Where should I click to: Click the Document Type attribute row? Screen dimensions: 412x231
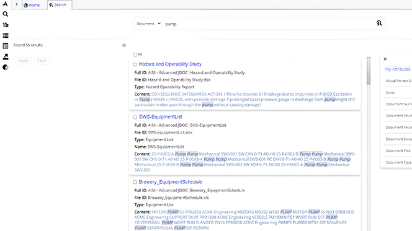[398, 162]
